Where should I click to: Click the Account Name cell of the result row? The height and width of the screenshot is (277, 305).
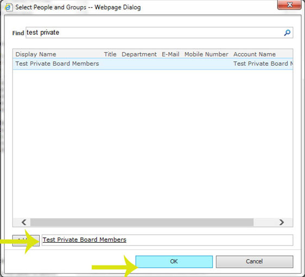tap(263, 64)
